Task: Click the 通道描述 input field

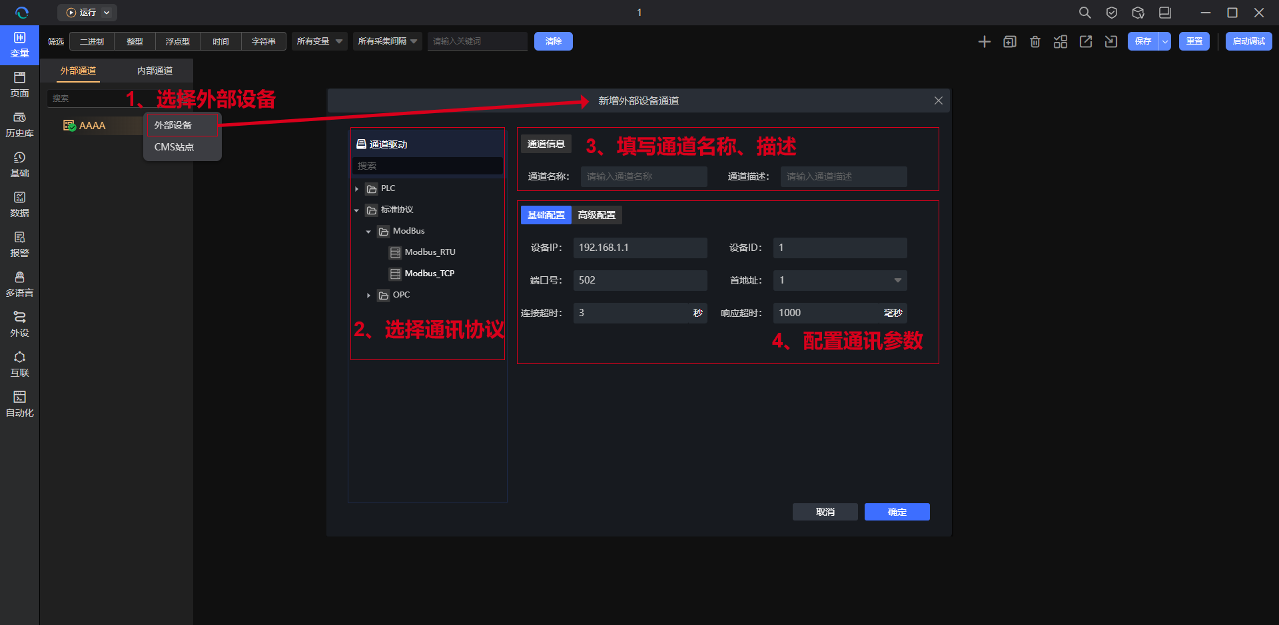Action: pyautogui.click(x=843, y=176)
